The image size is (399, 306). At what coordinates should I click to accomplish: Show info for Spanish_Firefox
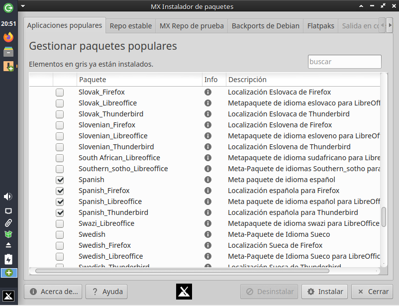tap(208, 191)
